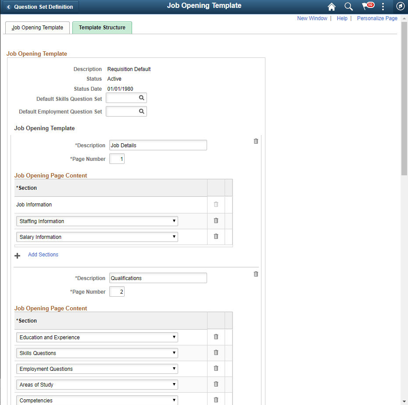This screenshot has height=405, width=408.
Task: Open the Education and Experience dropdown
Action: tap(174, 337)
